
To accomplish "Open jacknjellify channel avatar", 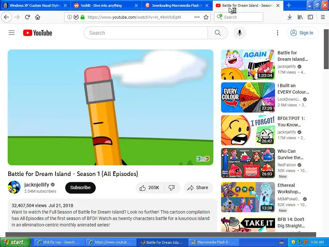I will click(x=14, y=187).
